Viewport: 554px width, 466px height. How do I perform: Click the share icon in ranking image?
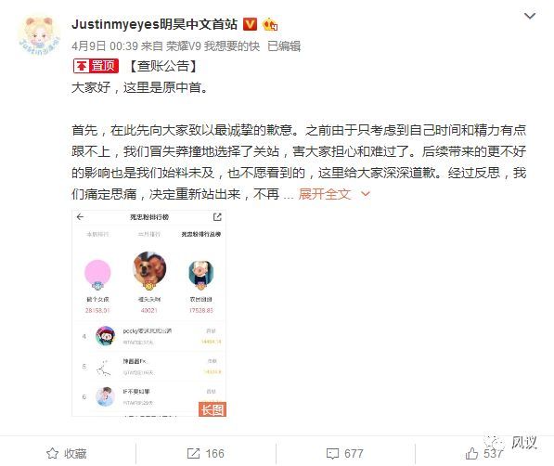click(217, 216)
